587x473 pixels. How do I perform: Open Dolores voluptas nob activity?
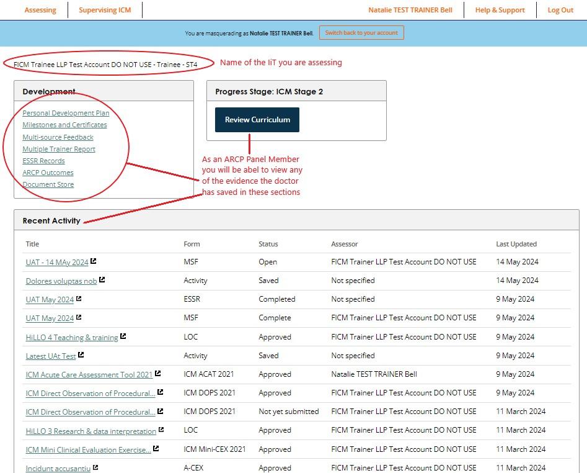point(61,281)
